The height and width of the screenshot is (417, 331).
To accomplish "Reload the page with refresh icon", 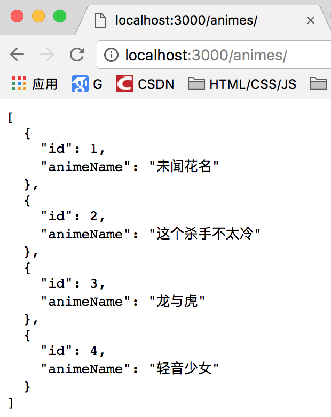I will point(77,55).
